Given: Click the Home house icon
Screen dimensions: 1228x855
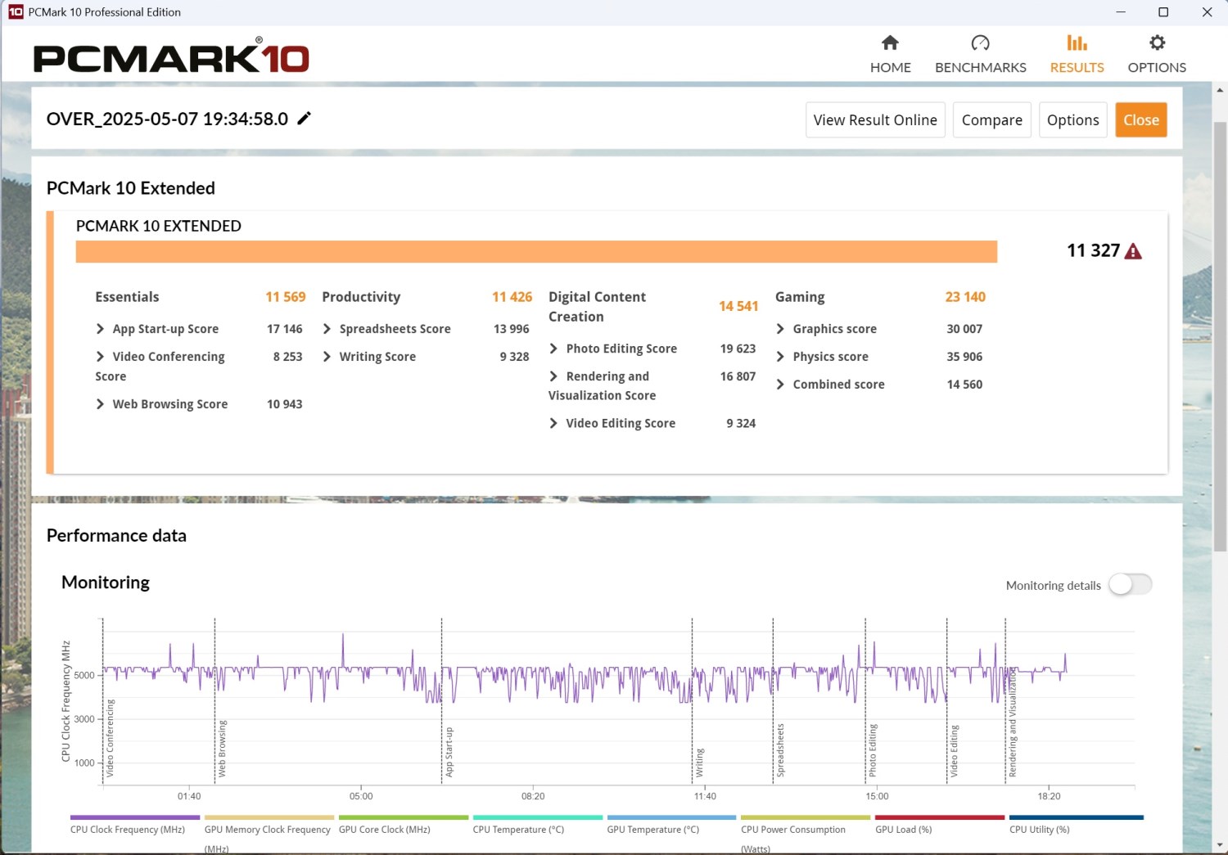Looking at the screenshot, I should click(890, 43).
